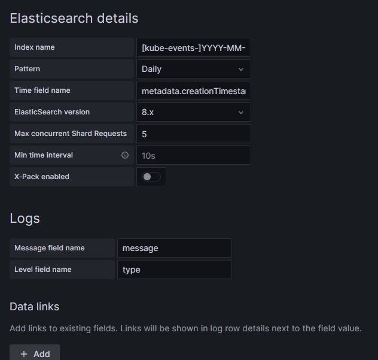Click the Min time interval input field
Image resolution: width=378 pixels, height=360 pixels.
click(x=194, y=155)
